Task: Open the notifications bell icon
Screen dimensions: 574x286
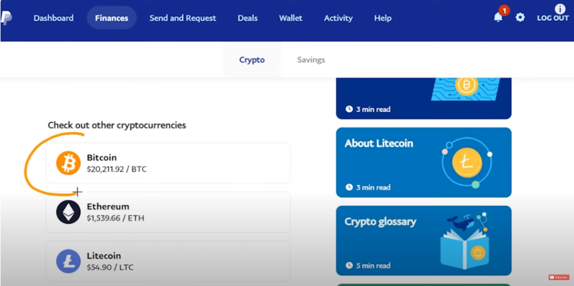Action: 498,17
